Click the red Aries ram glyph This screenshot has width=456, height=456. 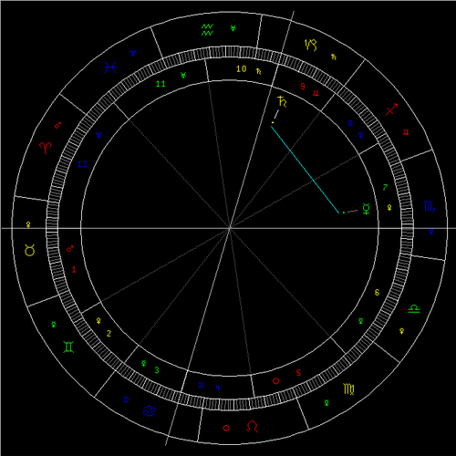coord(46,148)
